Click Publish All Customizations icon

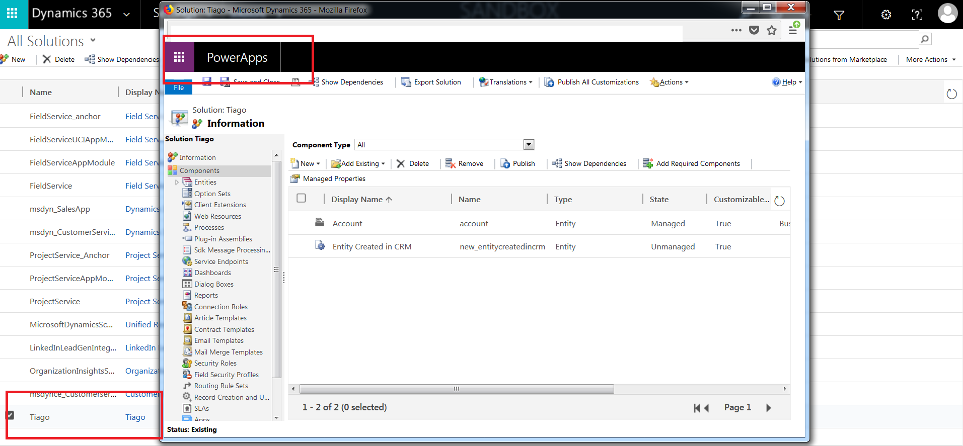point(549,82)
